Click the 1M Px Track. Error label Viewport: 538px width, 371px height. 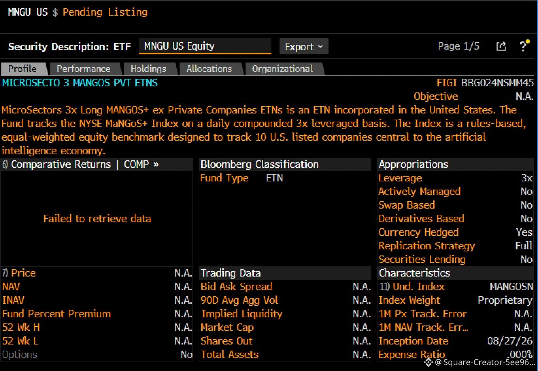(x=423, y=314)
